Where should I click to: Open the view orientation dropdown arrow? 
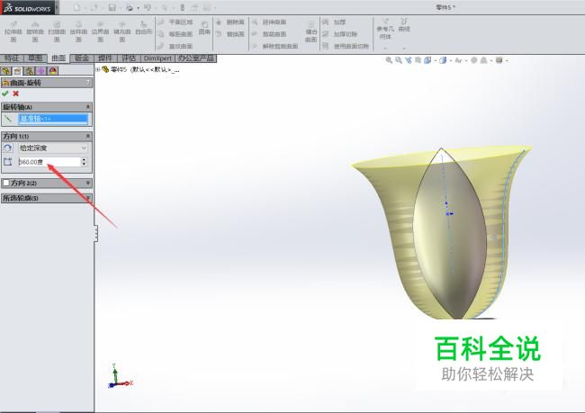[x=436, y=60]
